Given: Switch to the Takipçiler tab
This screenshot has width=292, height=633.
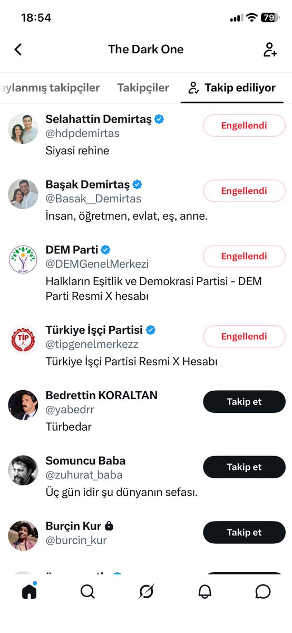Looking at the screenshot, I should click(143, 88).
